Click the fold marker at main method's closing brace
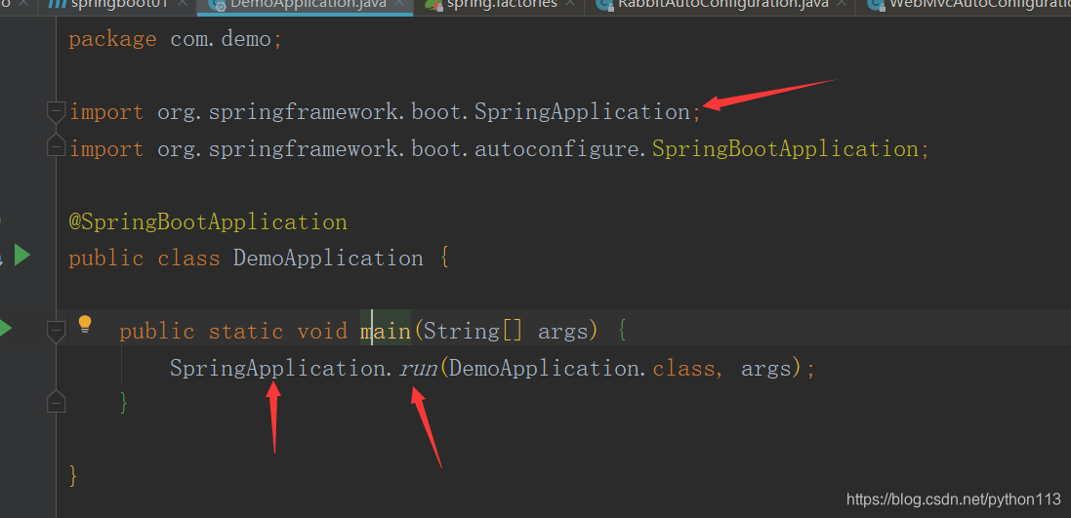Image resolution: width=1071 pixels, height=518 pixels. (56, 402)
